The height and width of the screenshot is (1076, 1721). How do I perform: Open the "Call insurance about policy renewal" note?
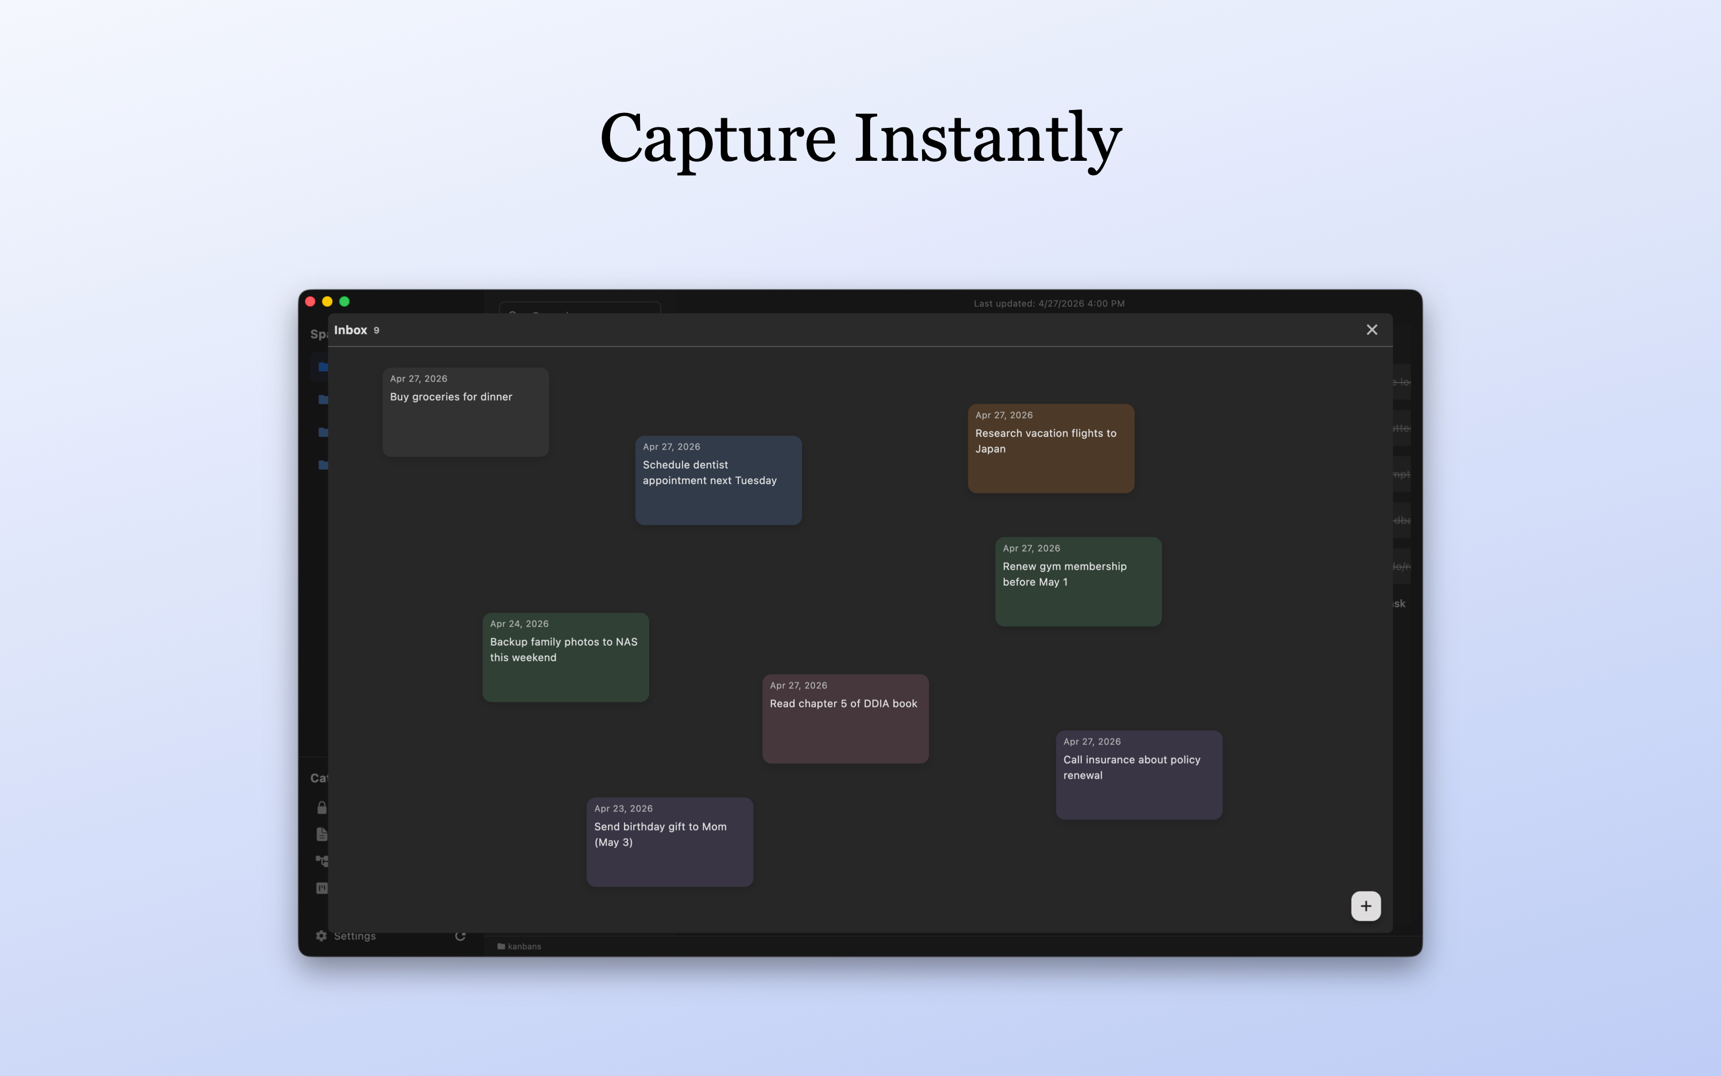(x=1138, y=775)
